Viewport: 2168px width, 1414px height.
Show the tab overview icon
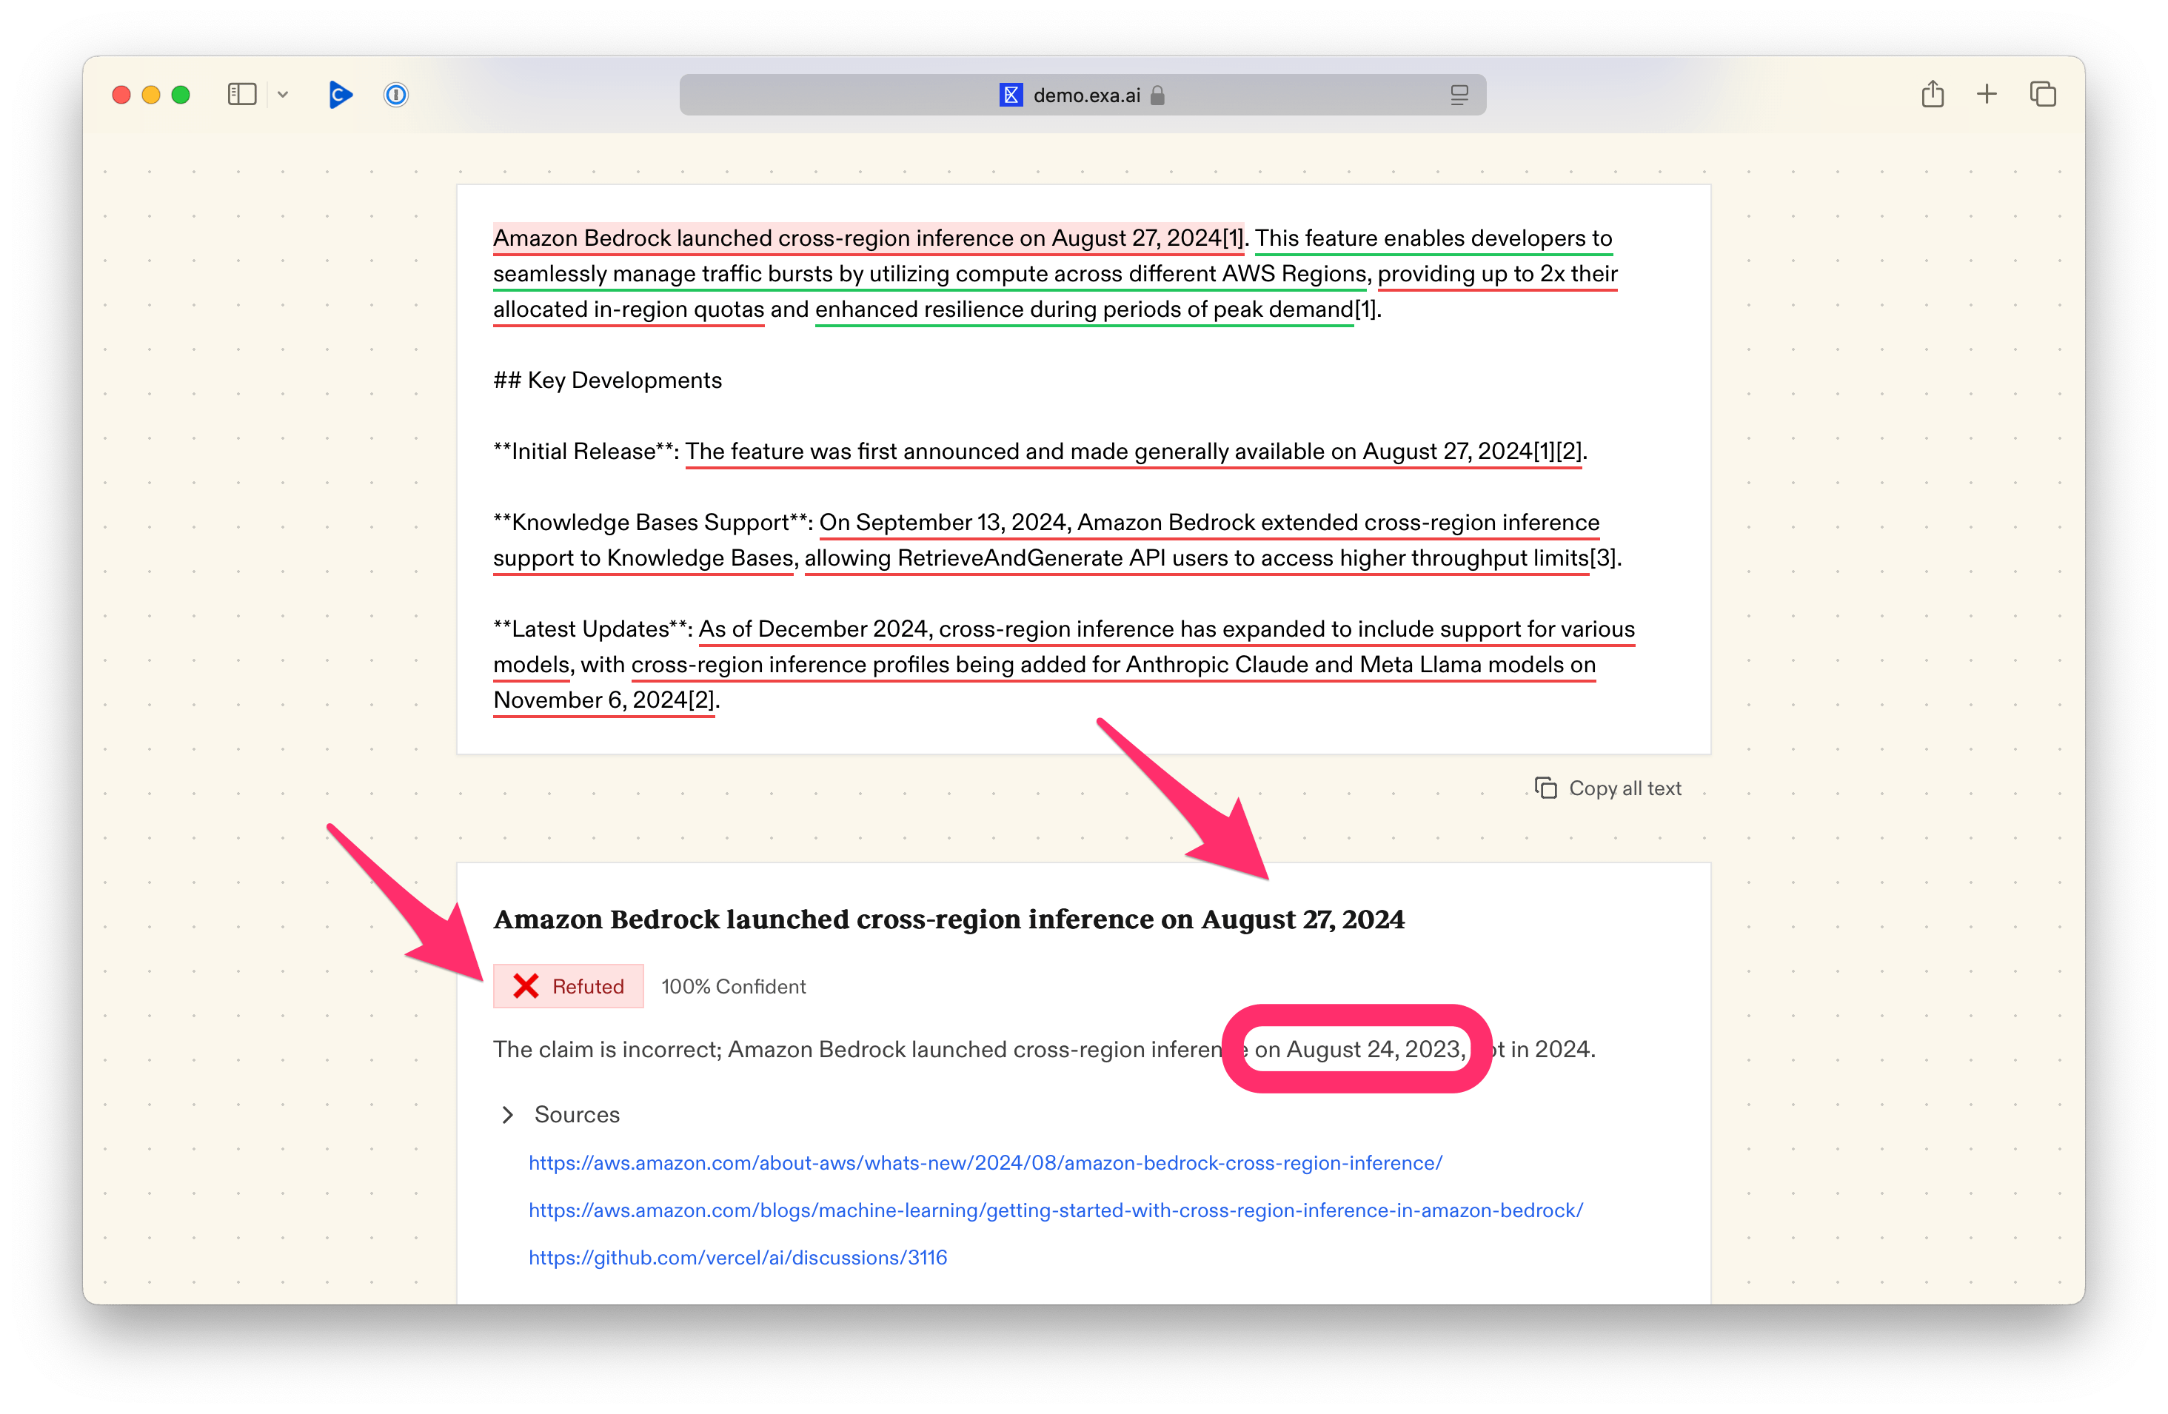pyautogui.click(x=2042, y=95)
